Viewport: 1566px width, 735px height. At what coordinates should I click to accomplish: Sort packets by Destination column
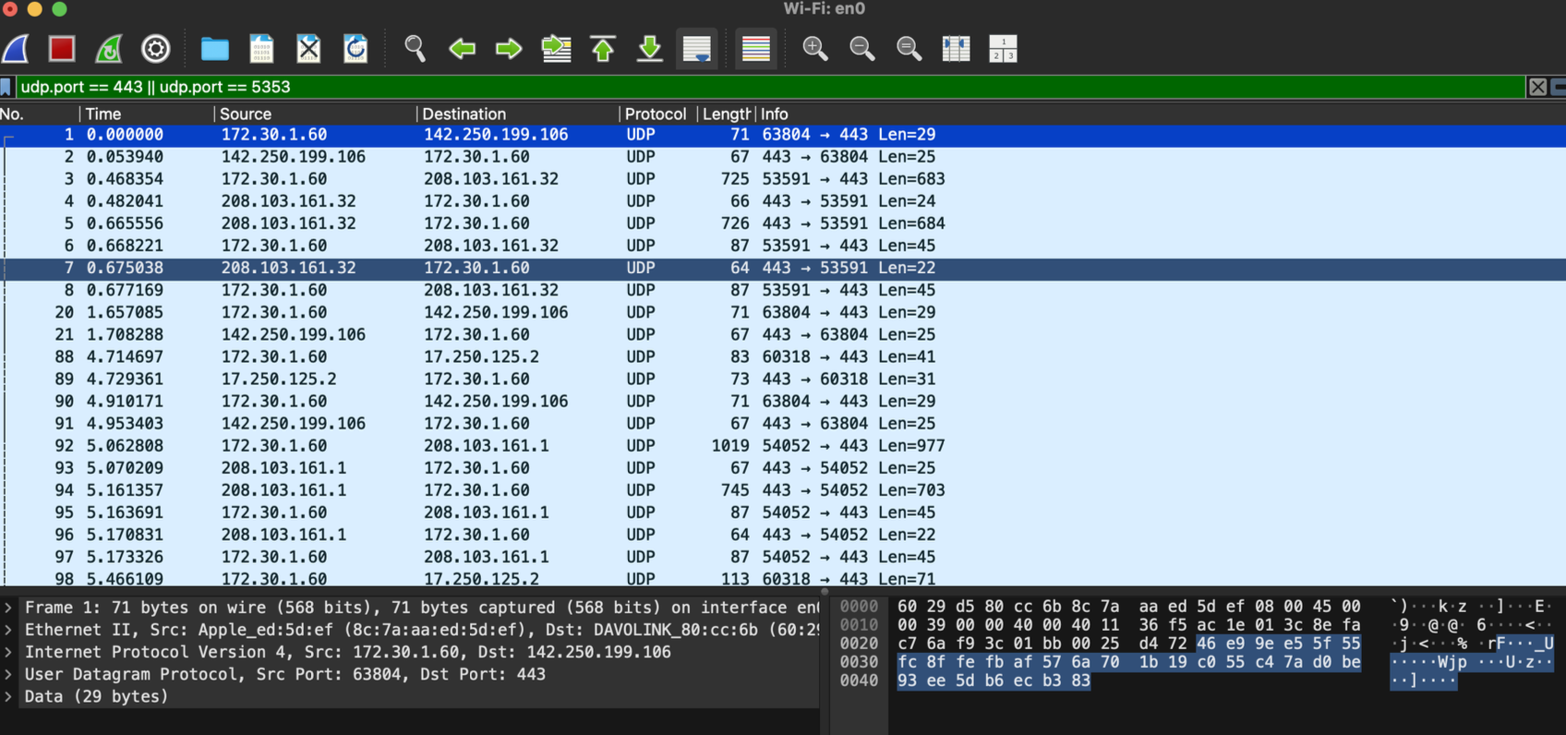(518, 114)
